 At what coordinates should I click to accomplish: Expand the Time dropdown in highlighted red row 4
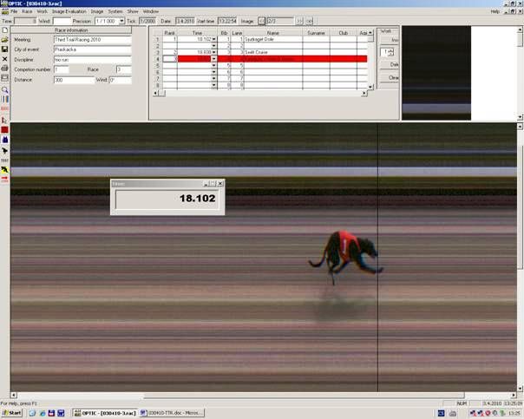214,59
